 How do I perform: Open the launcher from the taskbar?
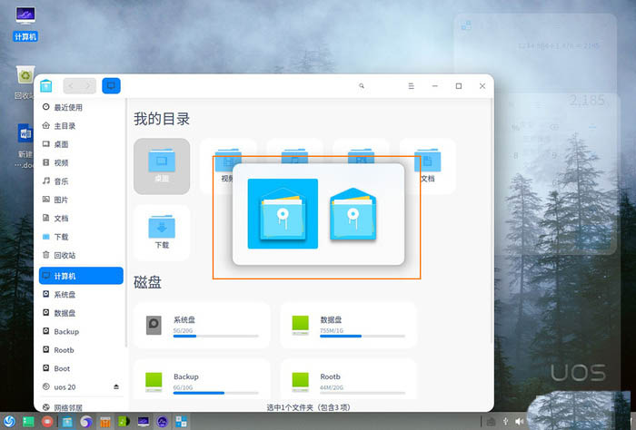[9, 422]
